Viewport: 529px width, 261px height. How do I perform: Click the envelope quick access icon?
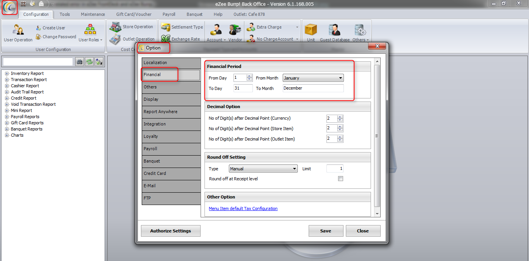click(x=41, y=3)
